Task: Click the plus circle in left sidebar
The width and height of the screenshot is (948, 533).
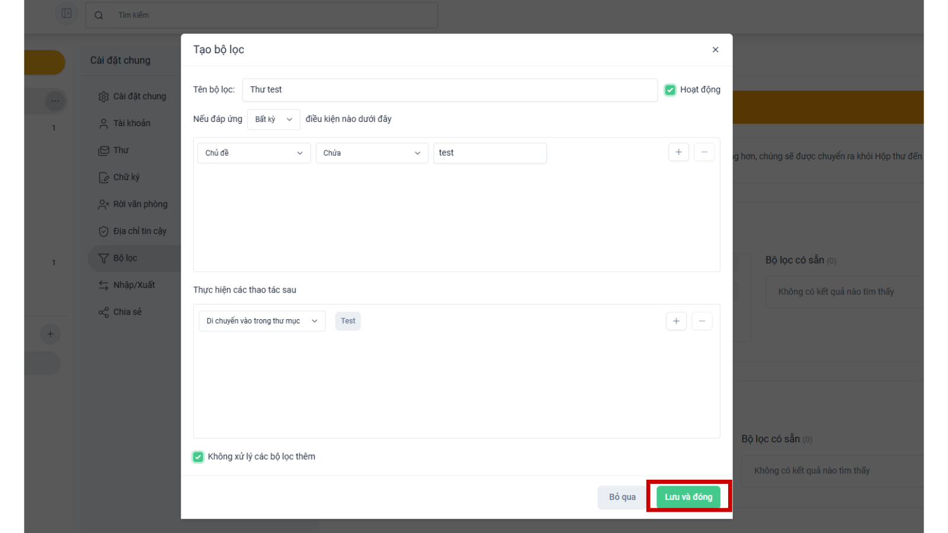Action: click(50, 334)
